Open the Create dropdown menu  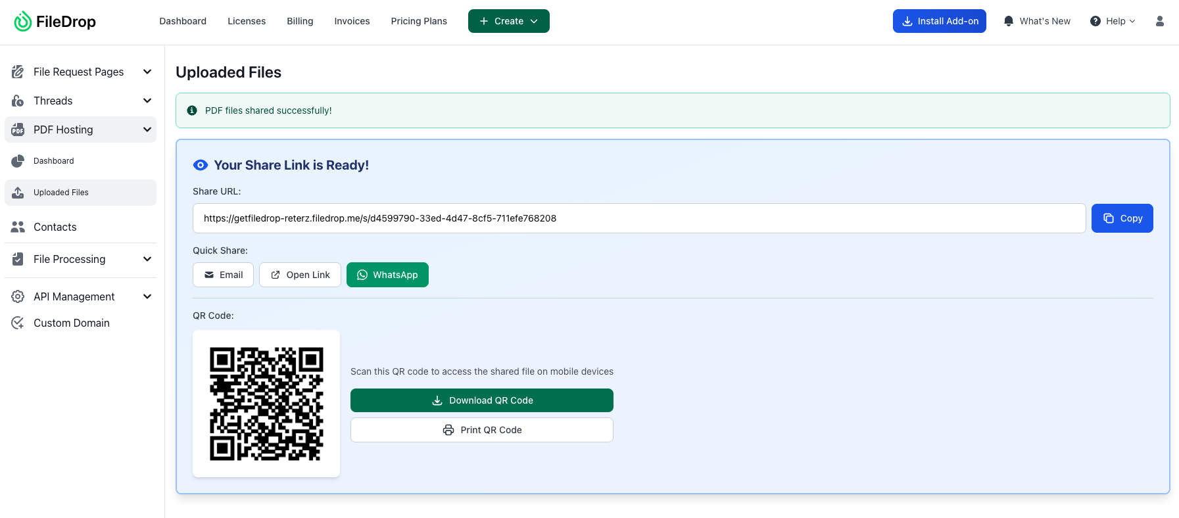[x=508, y=21]
